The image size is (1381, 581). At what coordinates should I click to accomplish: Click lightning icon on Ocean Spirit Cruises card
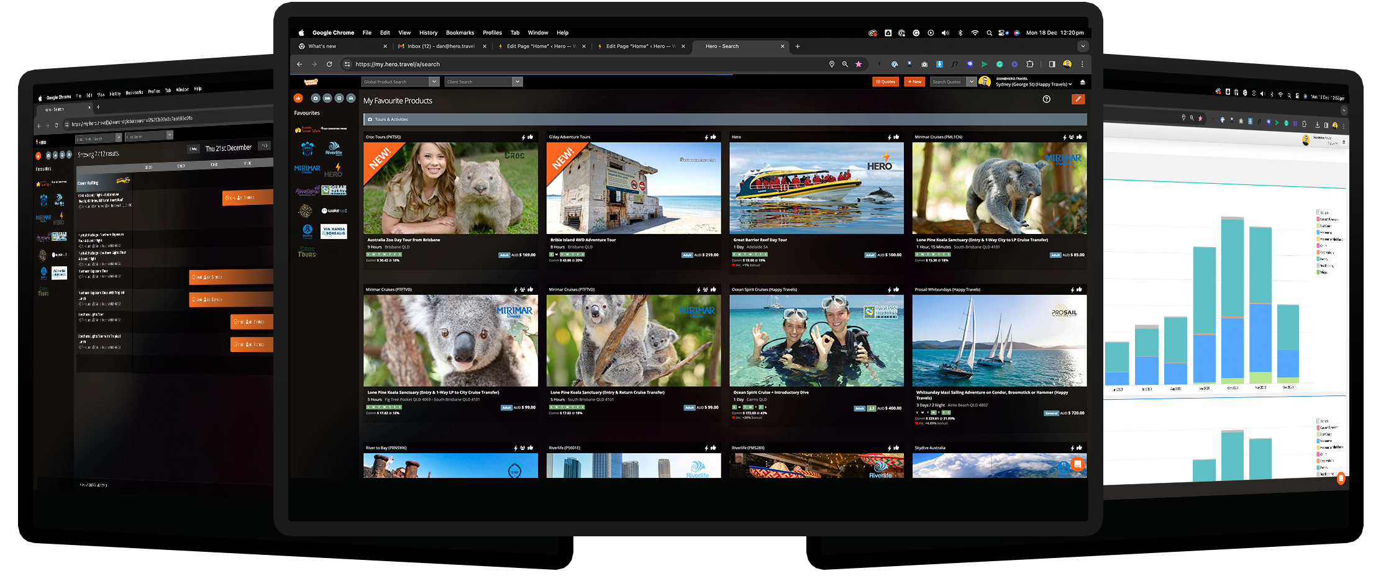tap(889, 290)
